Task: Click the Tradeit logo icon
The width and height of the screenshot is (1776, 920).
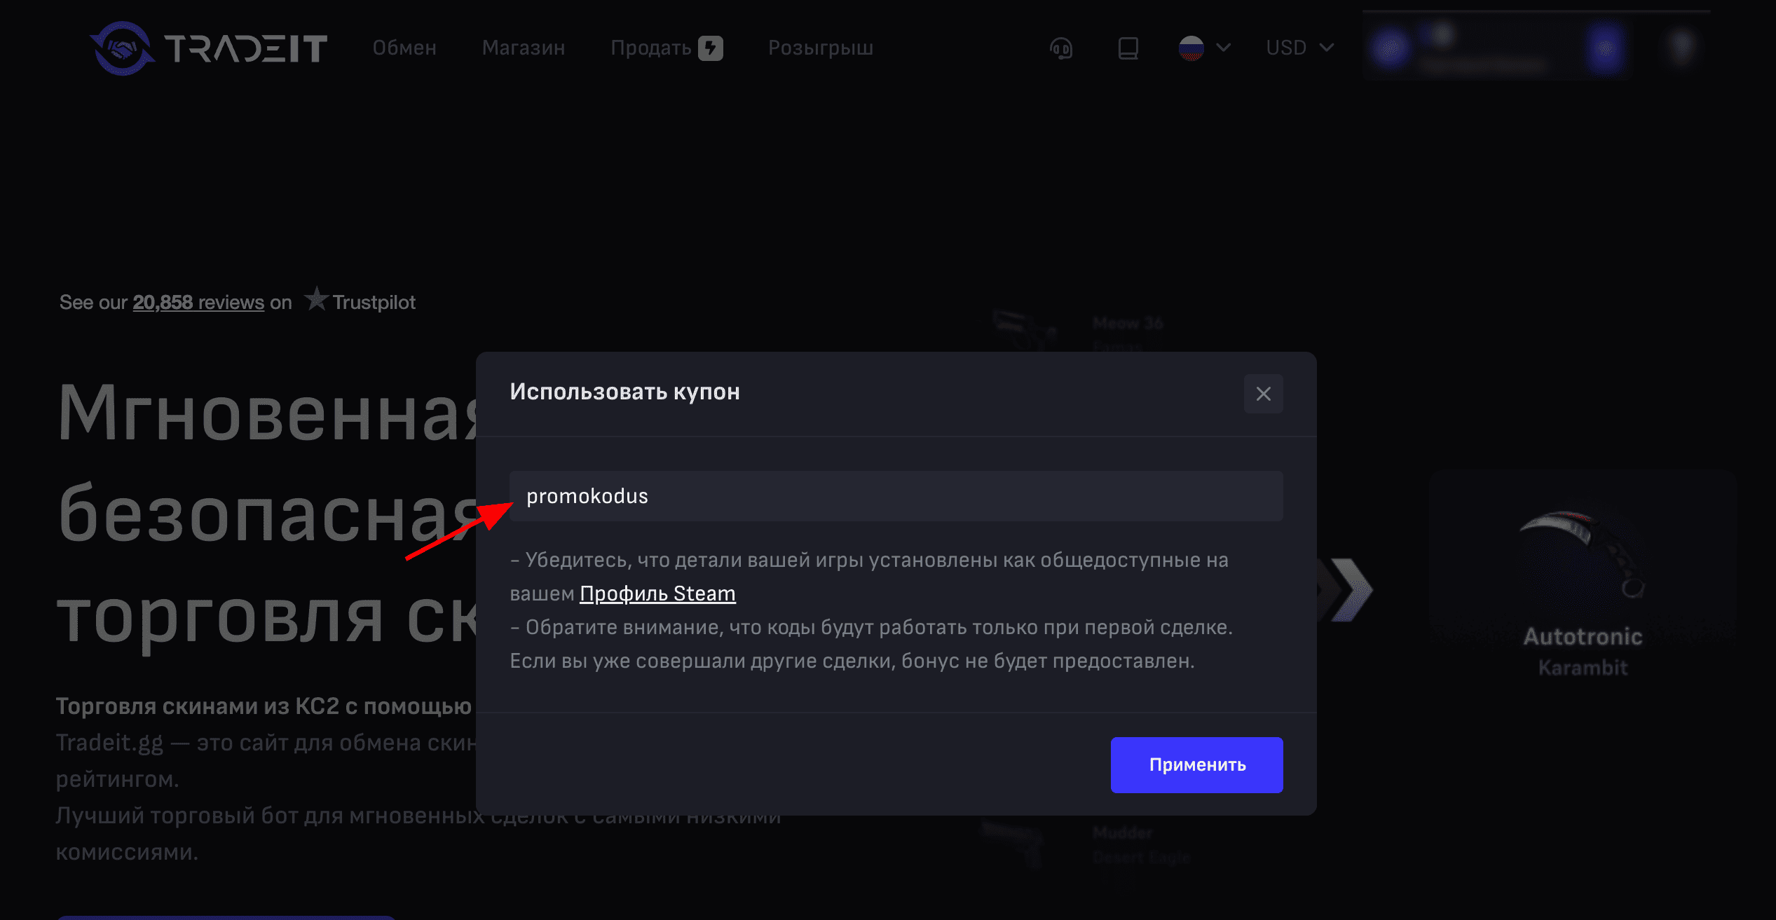Action: coord(123,48)
